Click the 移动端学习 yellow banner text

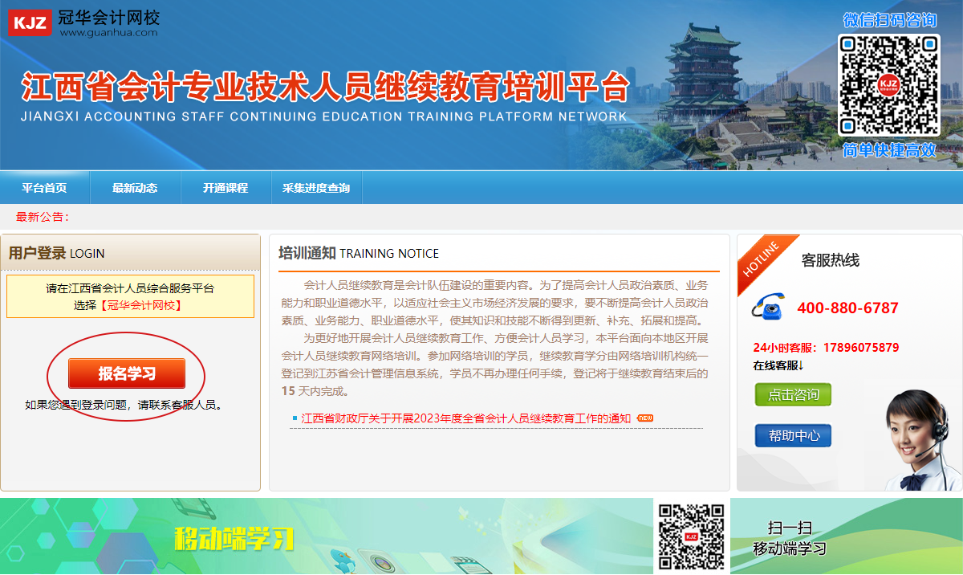pos(234,539)
